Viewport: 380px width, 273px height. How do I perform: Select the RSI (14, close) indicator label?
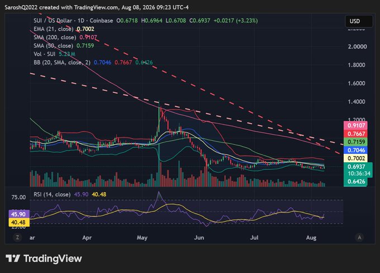52,194
